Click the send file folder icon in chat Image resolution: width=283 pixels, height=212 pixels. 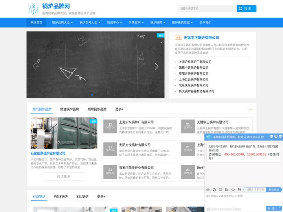pyautogui.click(x=227, y=190)
